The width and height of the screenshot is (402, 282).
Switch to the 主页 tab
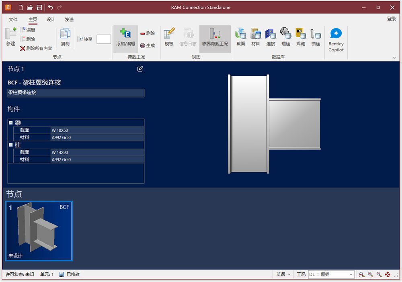[33, 19]
